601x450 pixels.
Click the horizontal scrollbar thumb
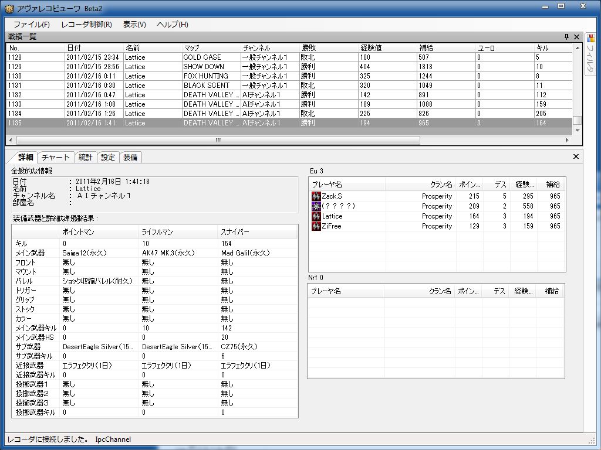(218, 140)
